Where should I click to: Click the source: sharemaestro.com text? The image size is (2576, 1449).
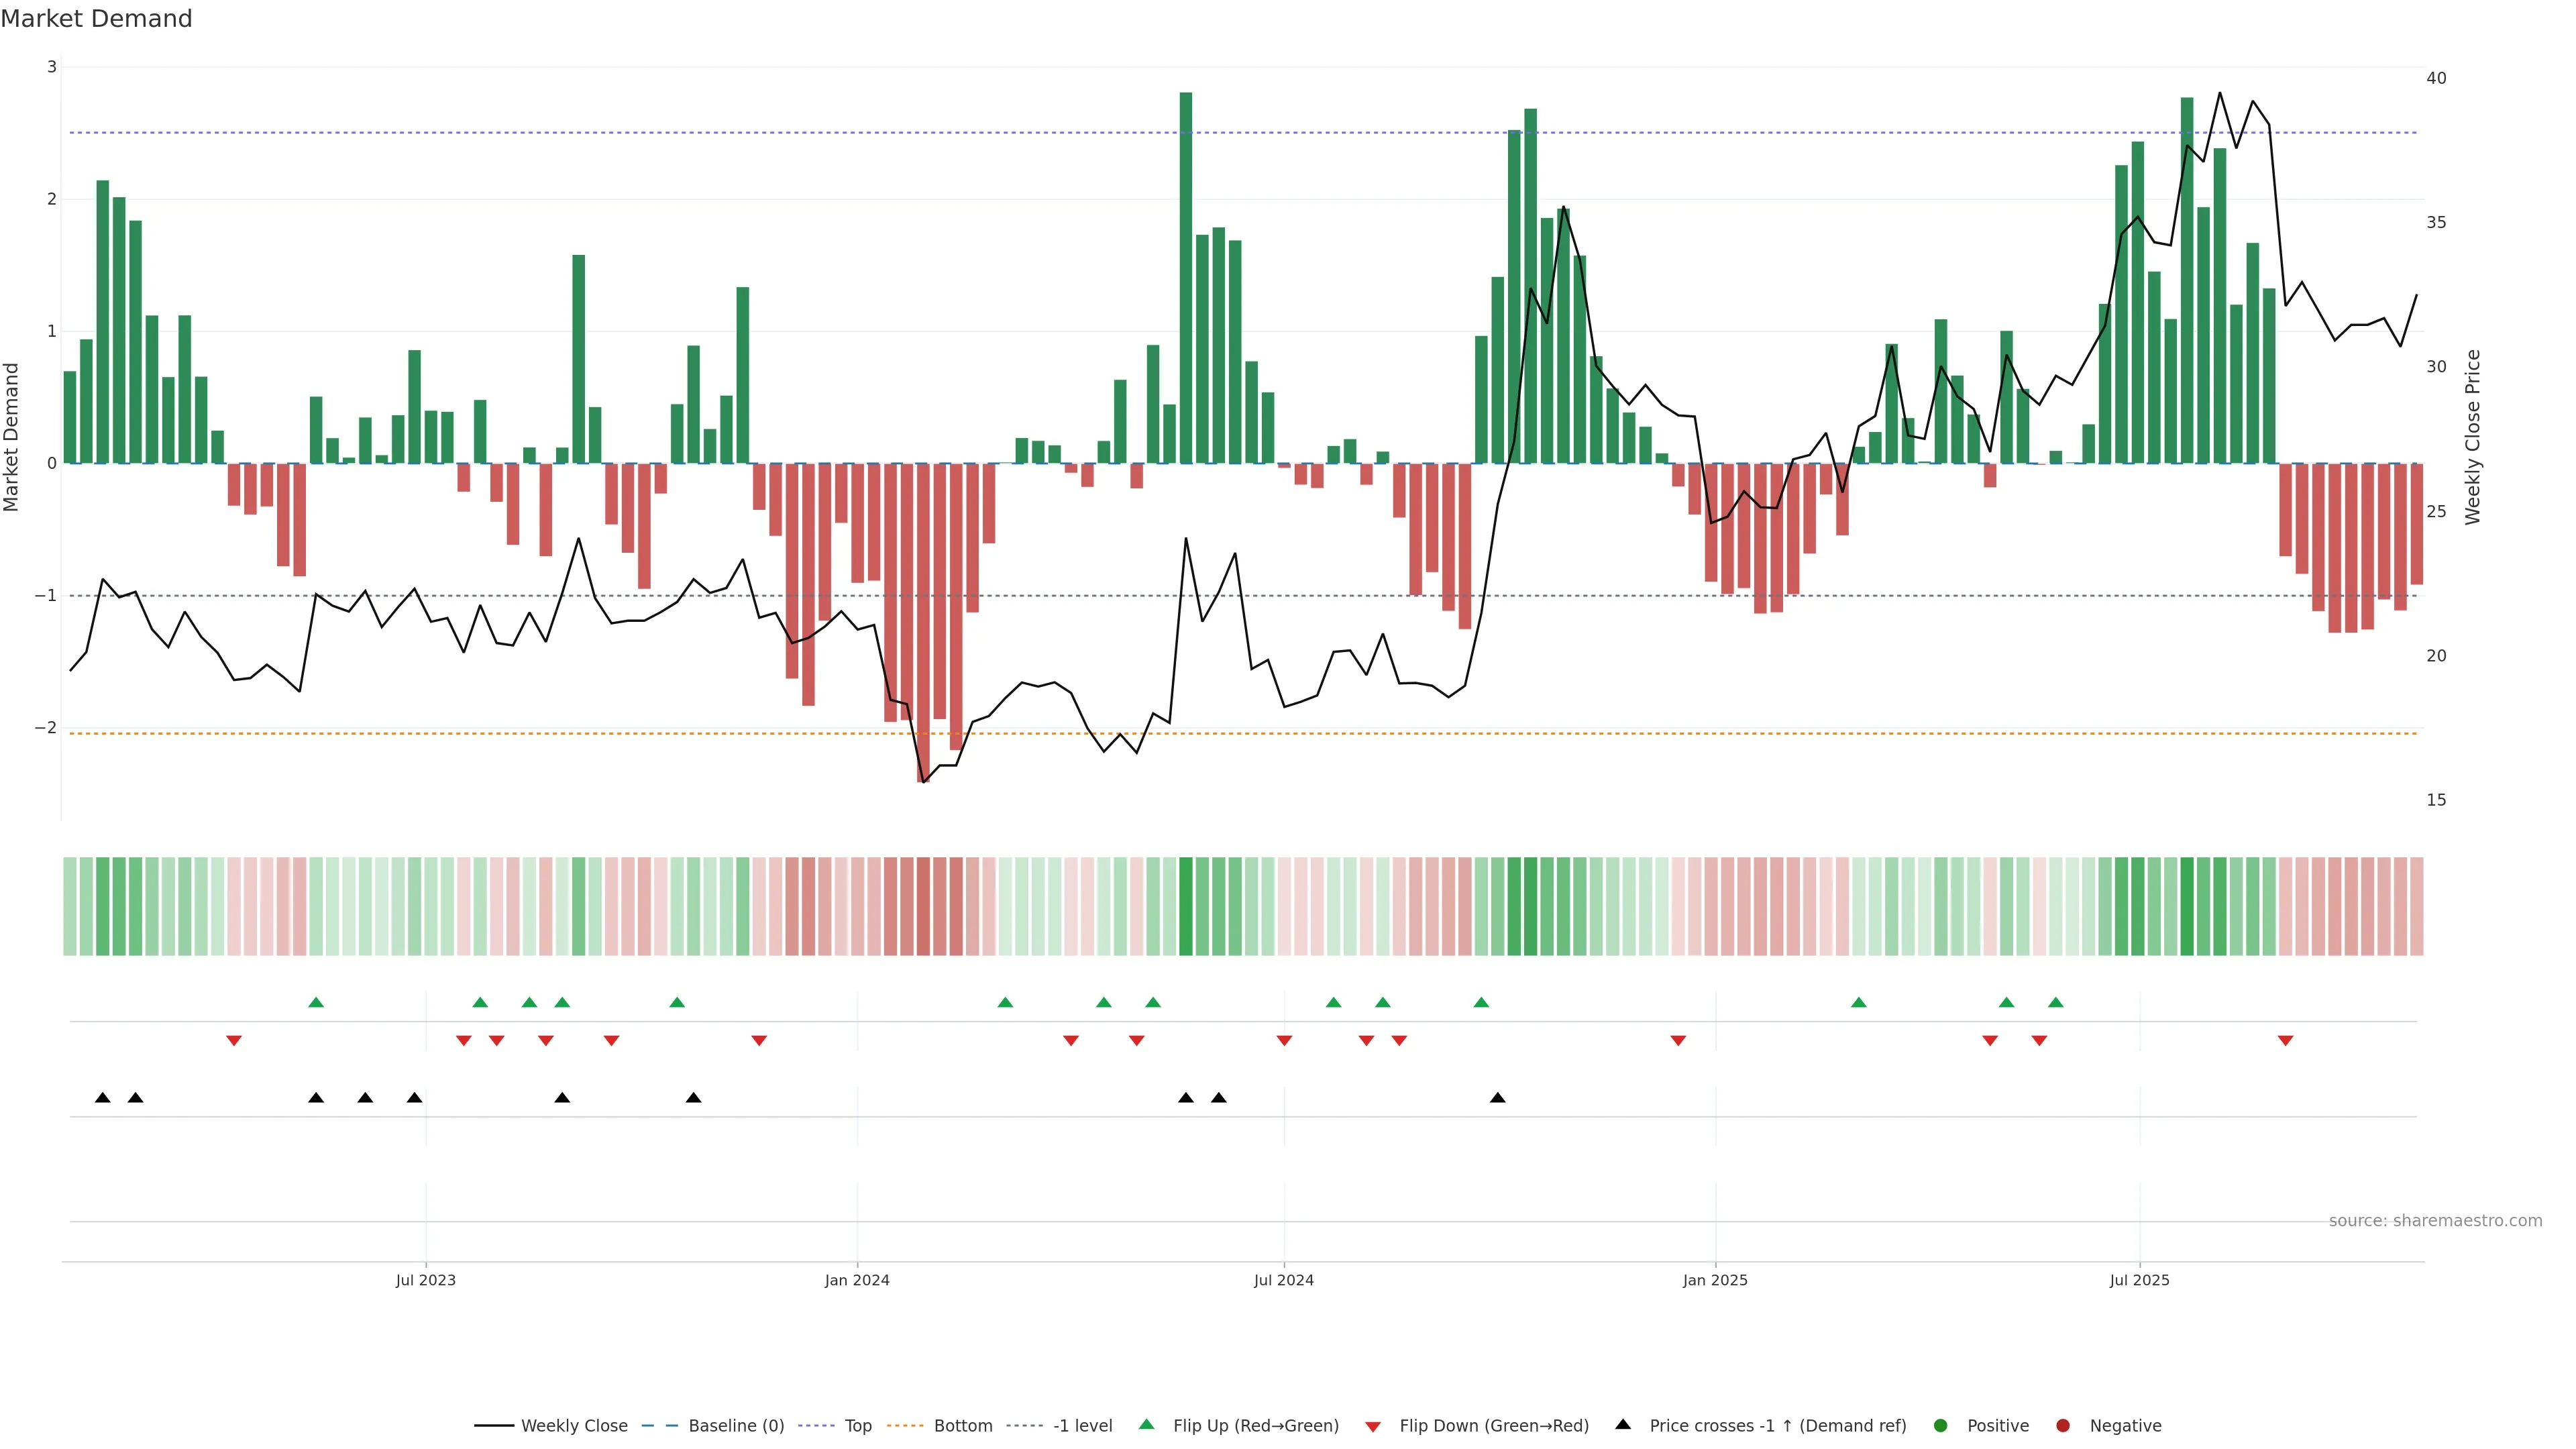2435,1221
